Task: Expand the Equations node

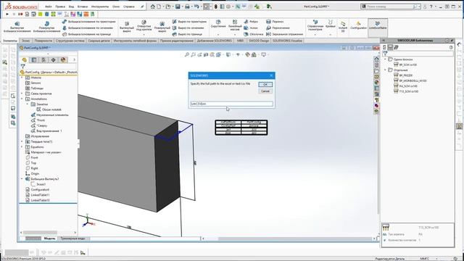Action: (22, 146)
